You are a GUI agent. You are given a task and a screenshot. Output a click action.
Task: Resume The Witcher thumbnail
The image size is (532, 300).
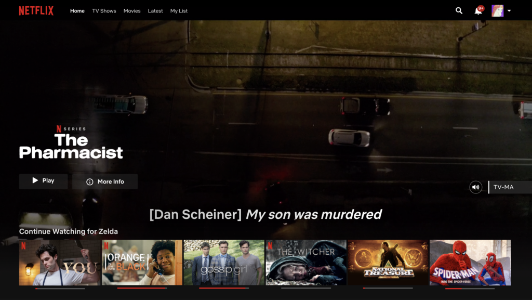pos(306,263)
